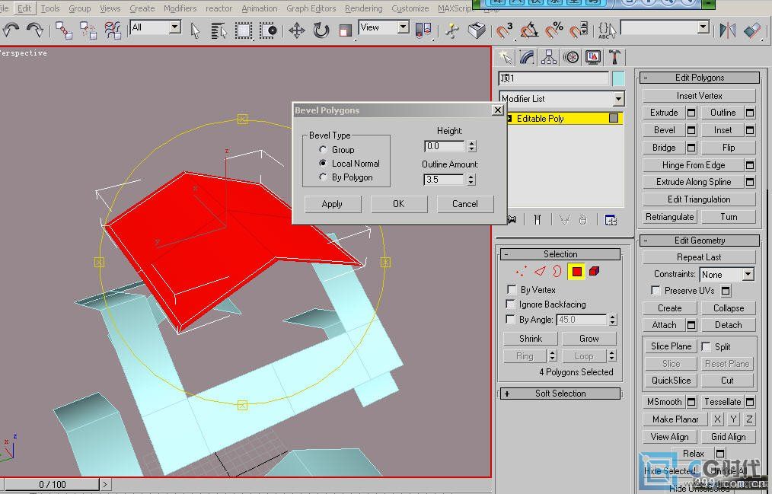
Task: Open the Utilities hammer panel tab
Action: tap(614, 58)
